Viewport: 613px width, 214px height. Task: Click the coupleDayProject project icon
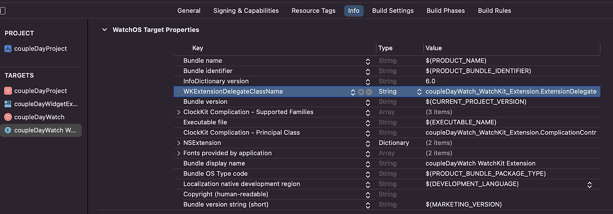click(x=8, y=48)
